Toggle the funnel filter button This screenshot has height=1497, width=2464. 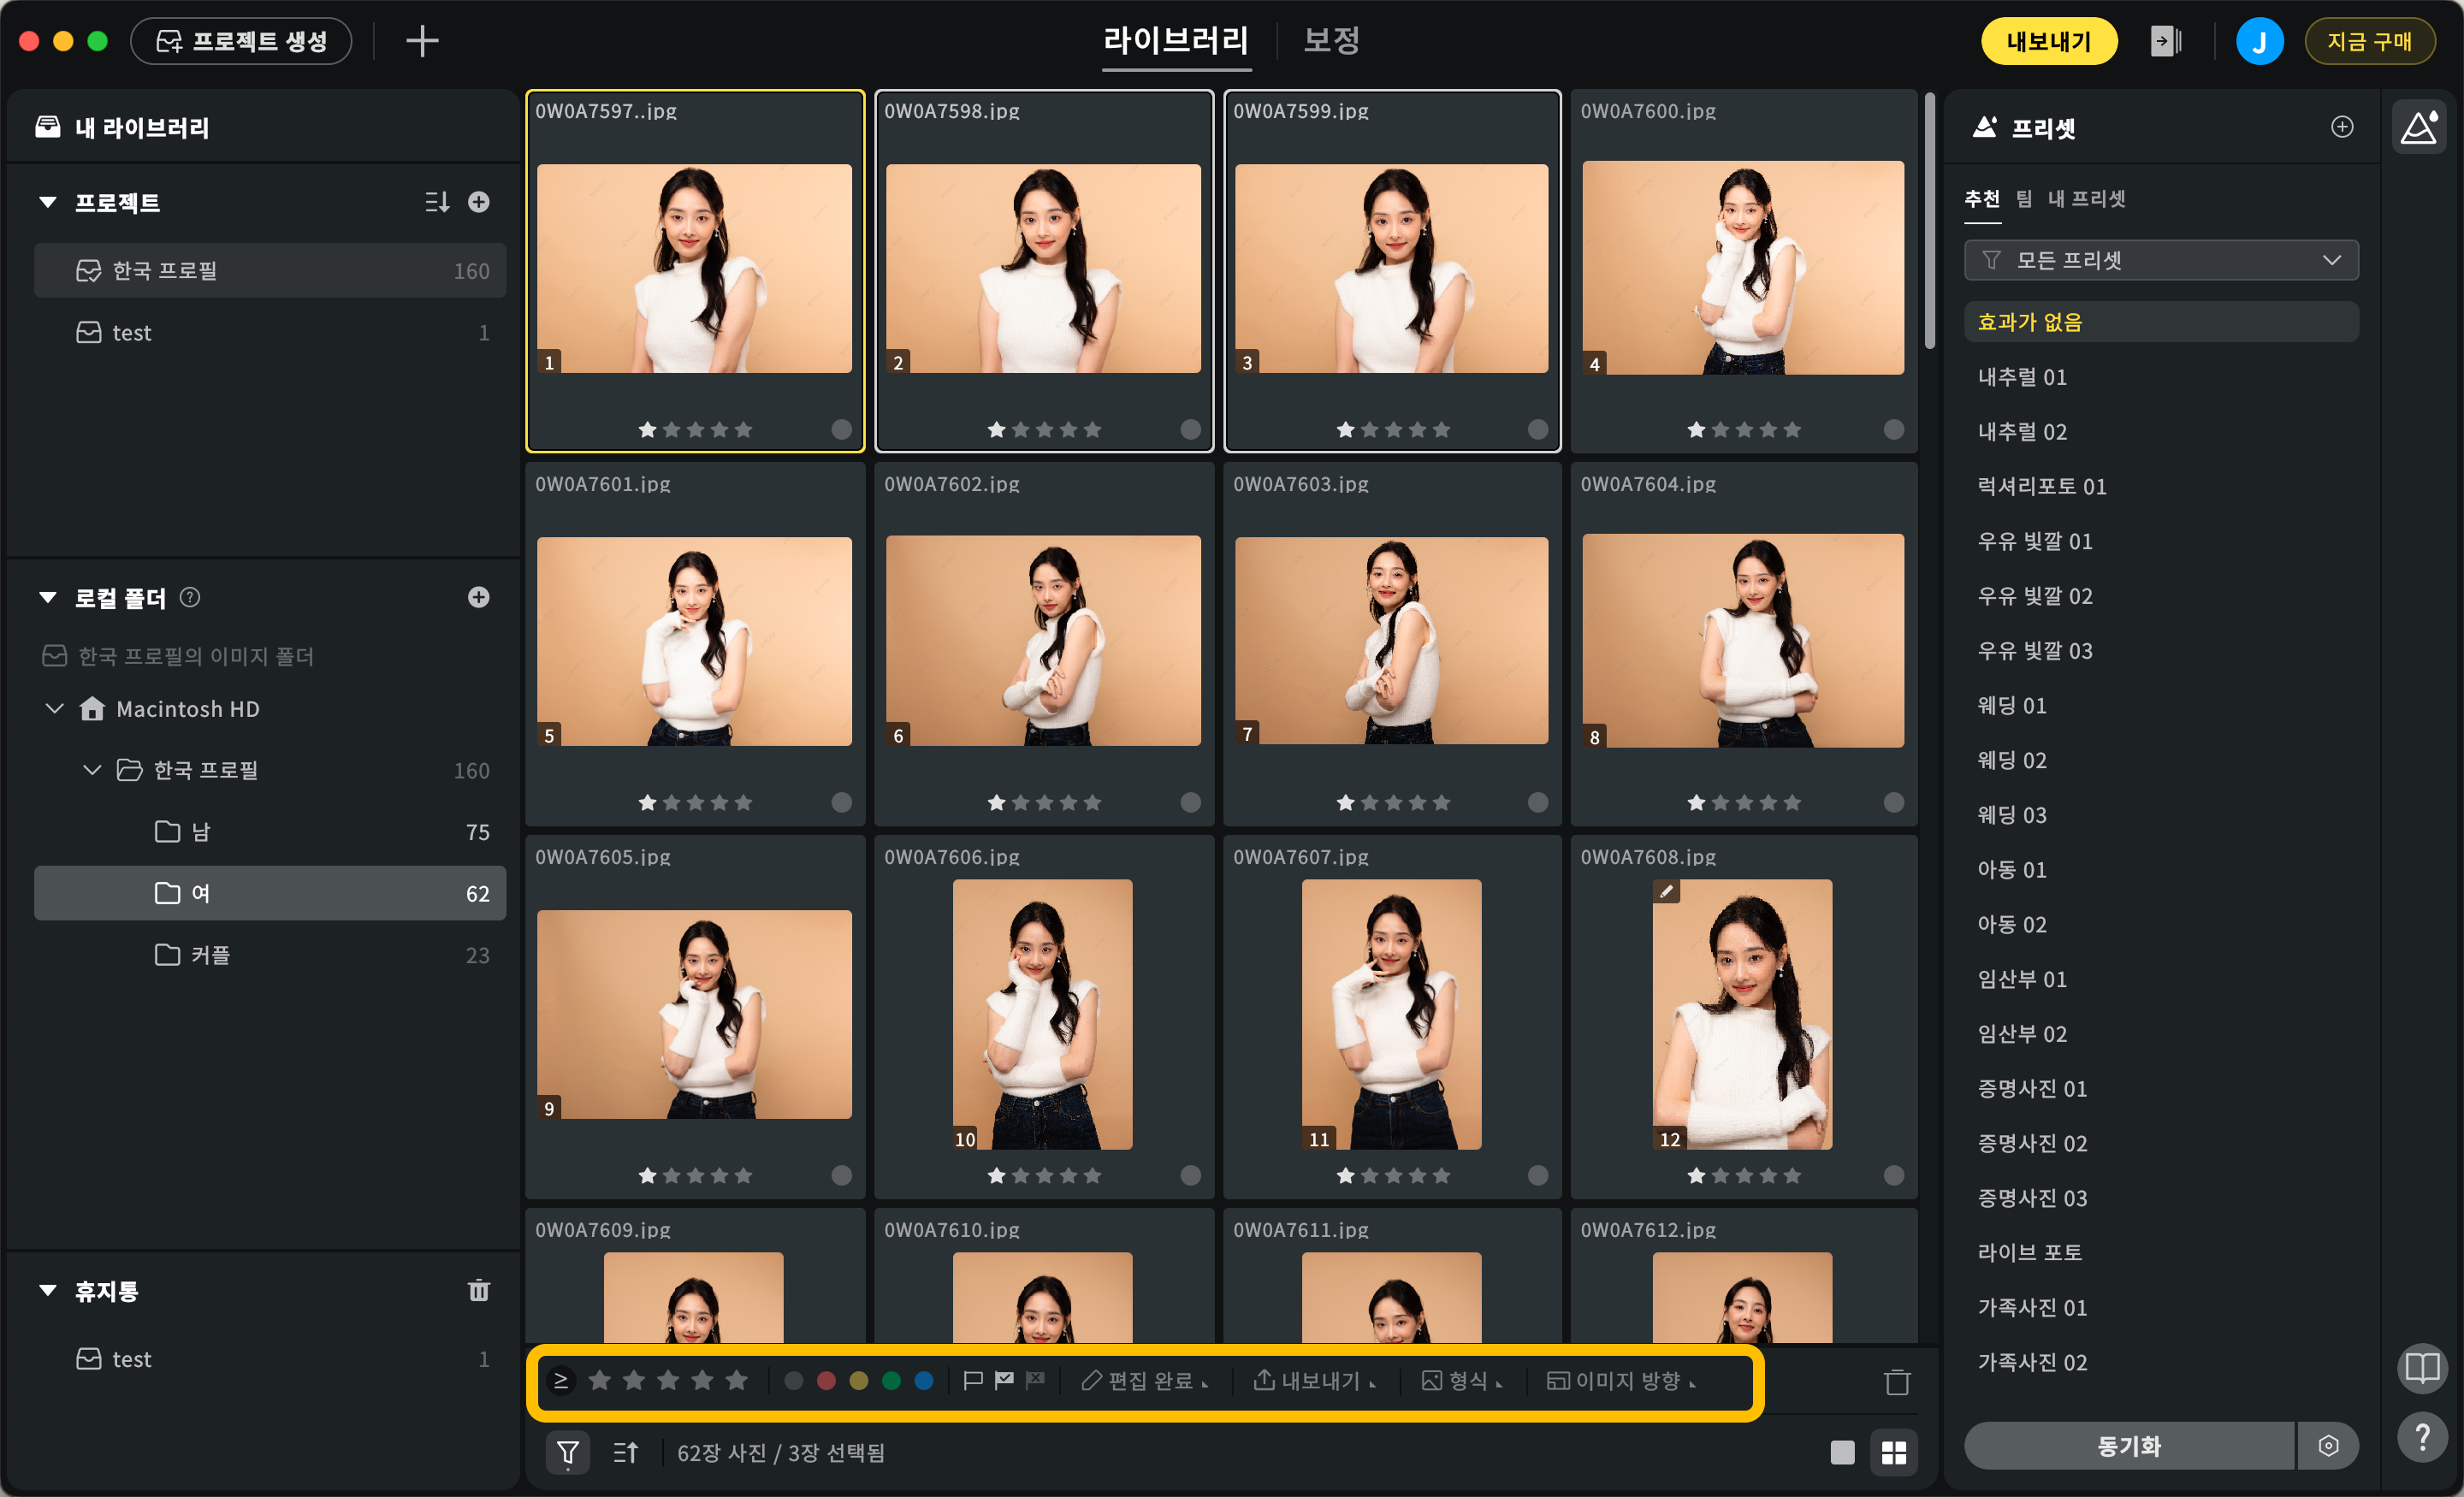click(567, 1452)
